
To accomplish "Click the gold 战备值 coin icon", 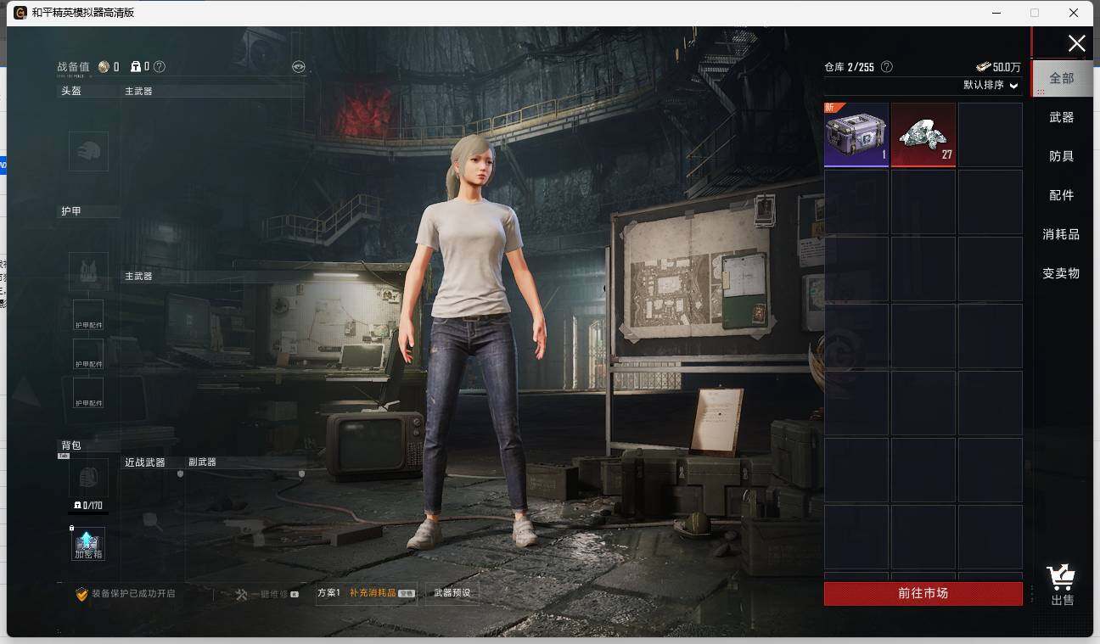I will click(x=104, y=67).
